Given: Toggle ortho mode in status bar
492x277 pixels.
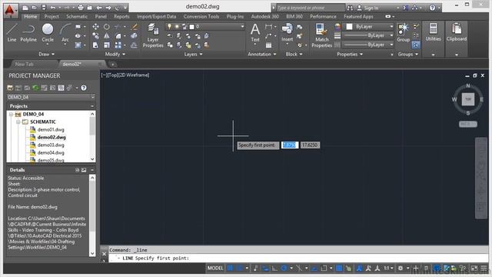Looking at the screenshot, I should click(274, 269).
